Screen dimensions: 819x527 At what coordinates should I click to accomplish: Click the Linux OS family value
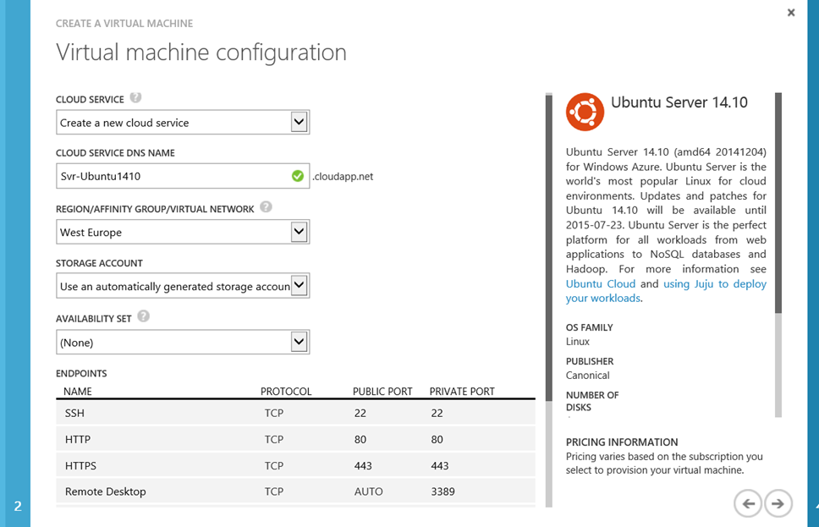click(x=578, y=342)
